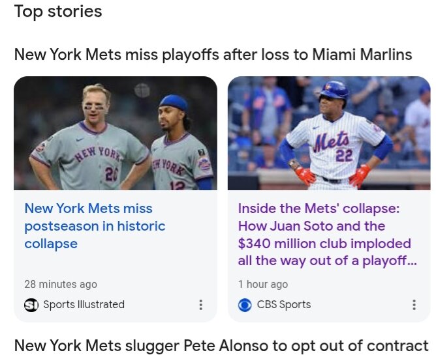Open 'Mets miss playoffs after loss to Marlins' heading
The image size is (436, 357).
[x=213, y=54]
